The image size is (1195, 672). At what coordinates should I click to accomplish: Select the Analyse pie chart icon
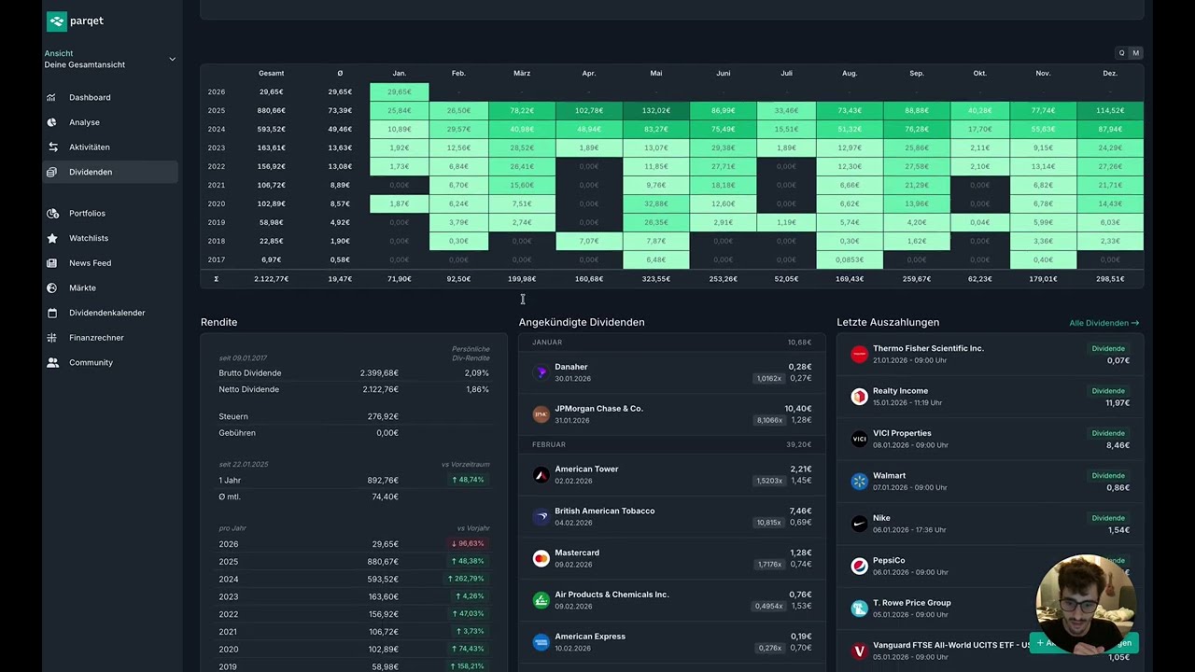coord(52,122)
